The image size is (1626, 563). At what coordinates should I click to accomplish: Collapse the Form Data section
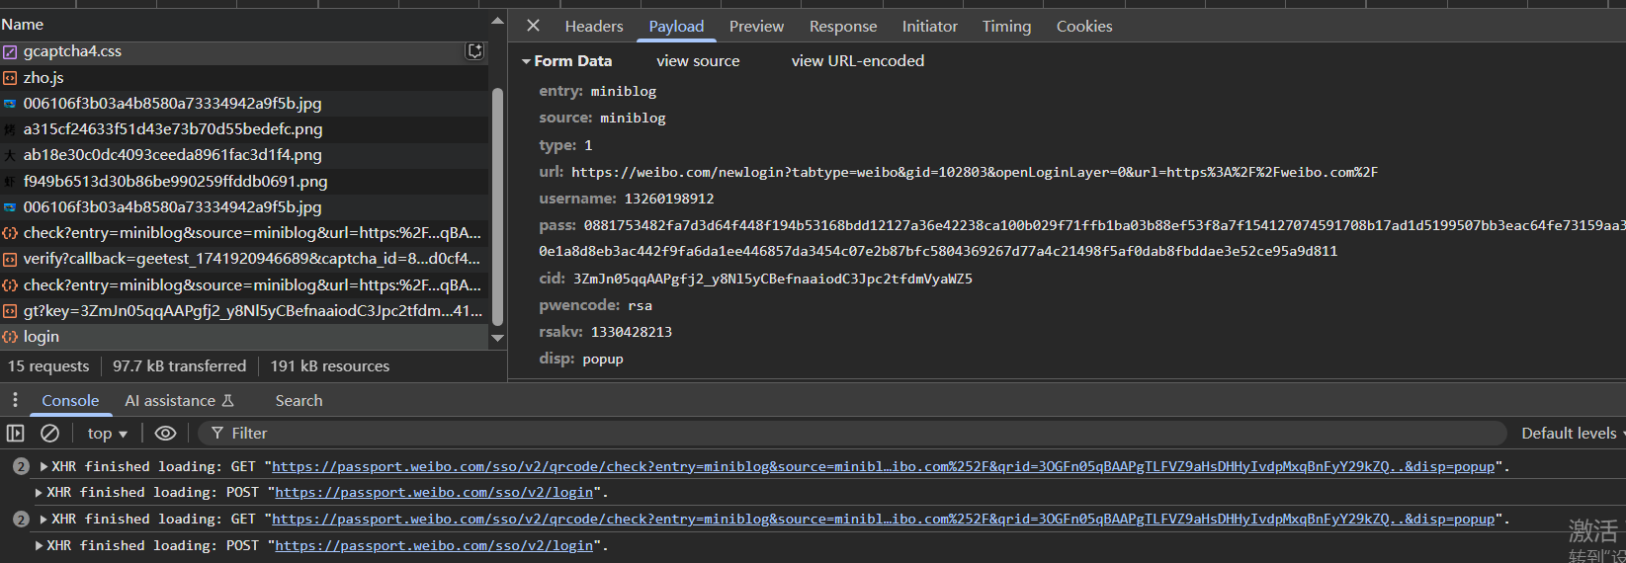point(527,61)
